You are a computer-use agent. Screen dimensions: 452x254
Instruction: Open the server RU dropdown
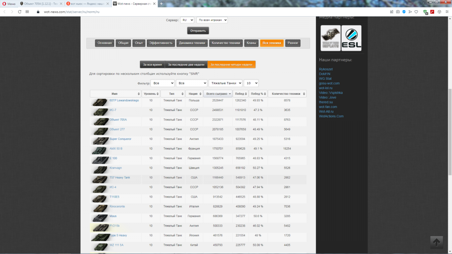point(187,20)
